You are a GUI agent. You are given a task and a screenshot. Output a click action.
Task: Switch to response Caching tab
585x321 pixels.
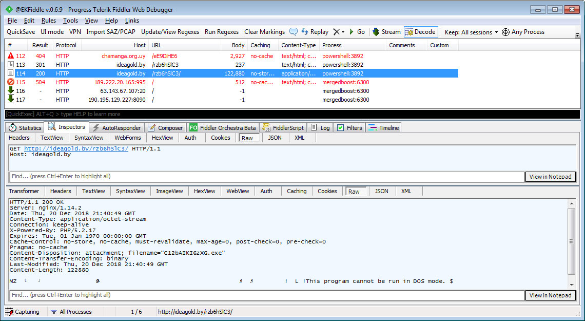point(297,191)
